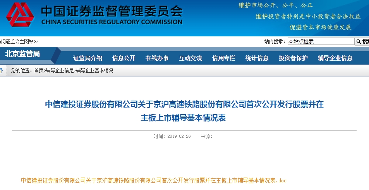Click the 北京监管局 section label
This screenshot has width=369, height=190.
pyautogui.click(x=22, y=54)
